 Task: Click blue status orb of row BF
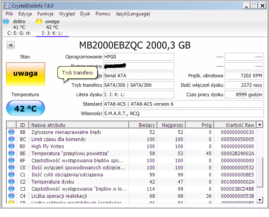click(x=11, y=160)
